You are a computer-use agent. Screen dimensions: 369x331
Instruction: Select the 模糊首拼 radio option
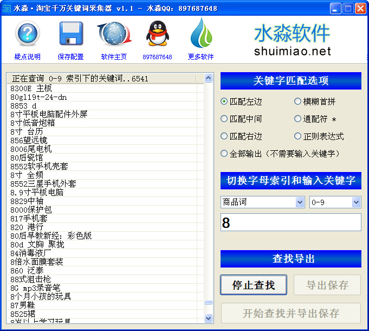[298, 101]
